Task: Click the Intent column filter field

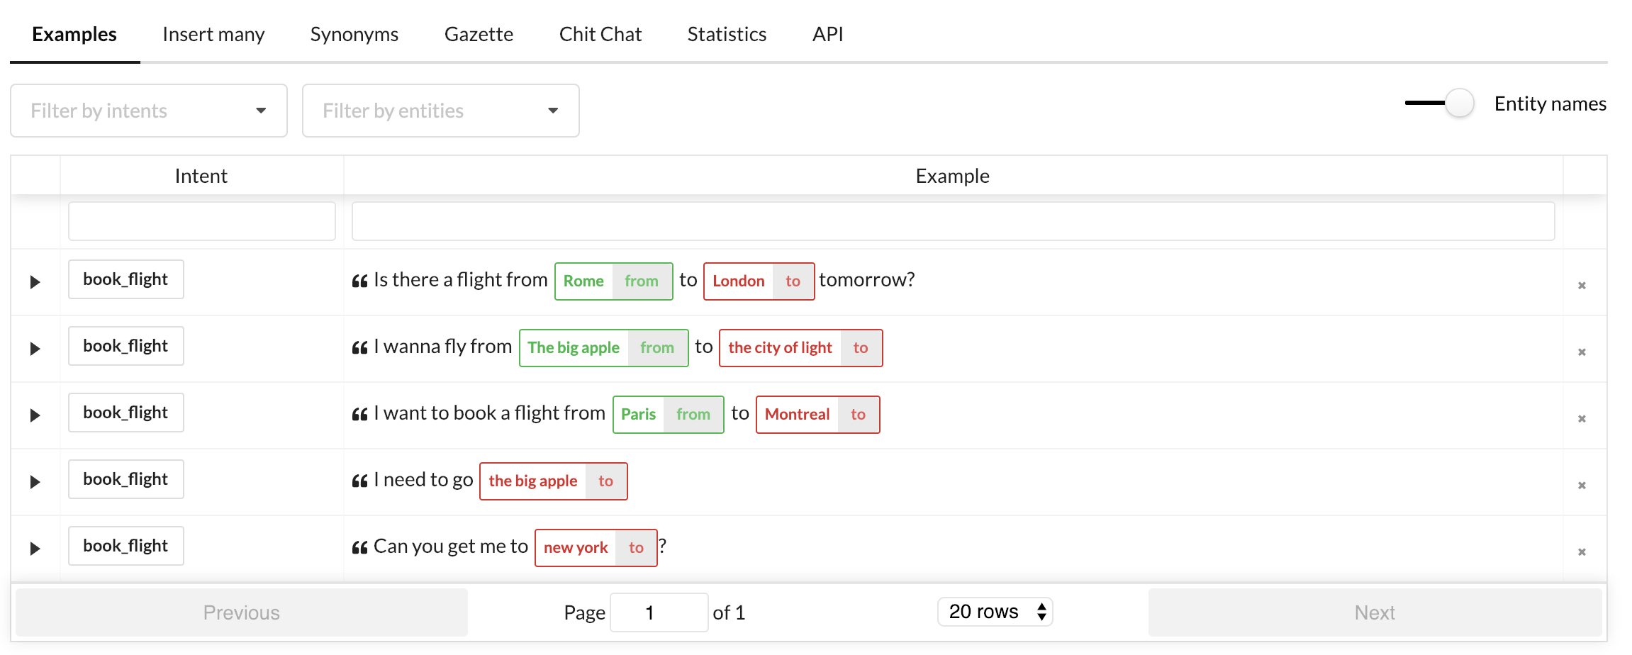Action: 201,221
